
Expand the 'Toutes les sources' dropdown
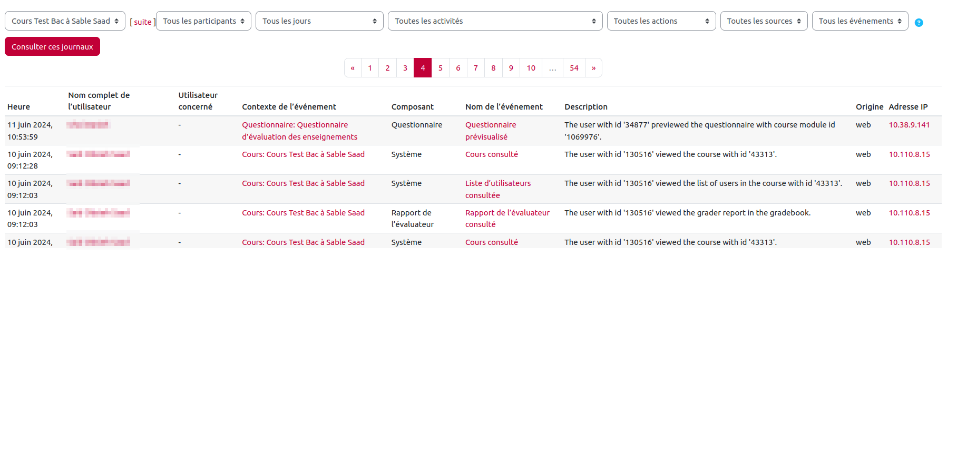(x=763, y=21)
